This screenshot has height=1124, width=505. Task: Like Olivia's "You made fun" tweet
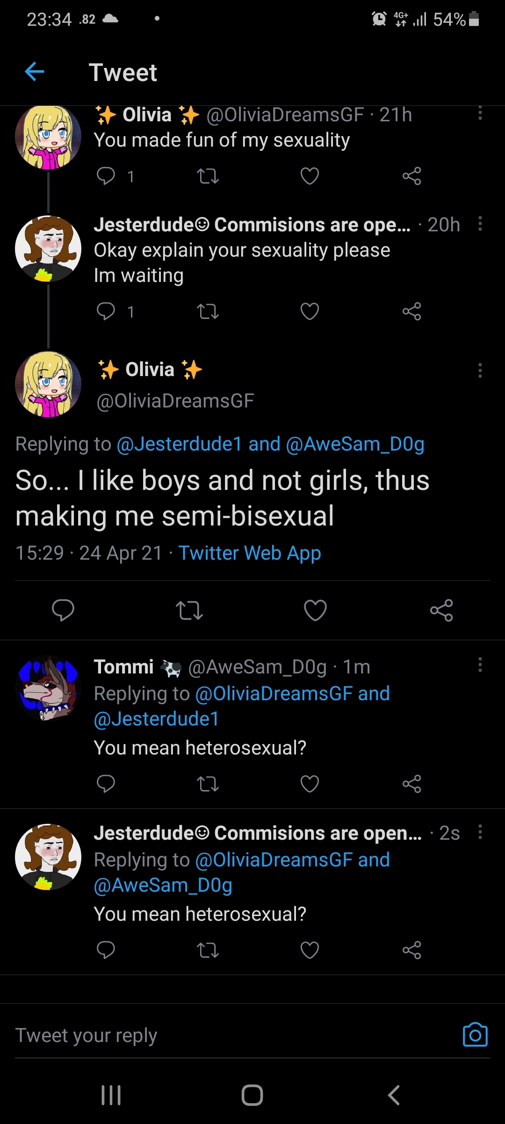click(x=310, y=176)
